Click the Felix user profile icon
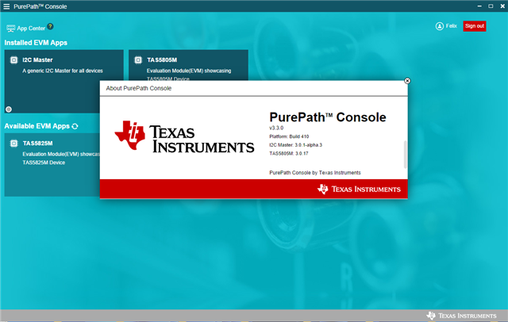Image resolution: width=508 pixels, height=322 pixels. pos(439,26)
